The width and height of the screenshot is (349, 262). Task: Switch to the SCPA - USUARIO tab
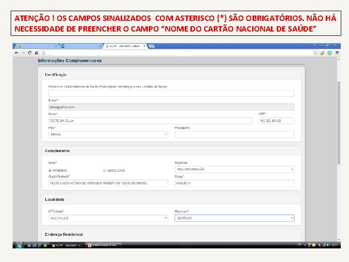125,46
